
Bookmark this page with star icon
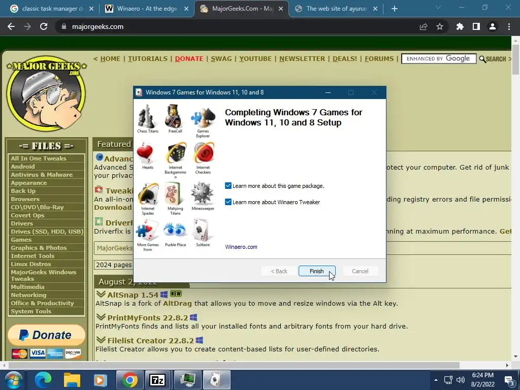point(440,26)
